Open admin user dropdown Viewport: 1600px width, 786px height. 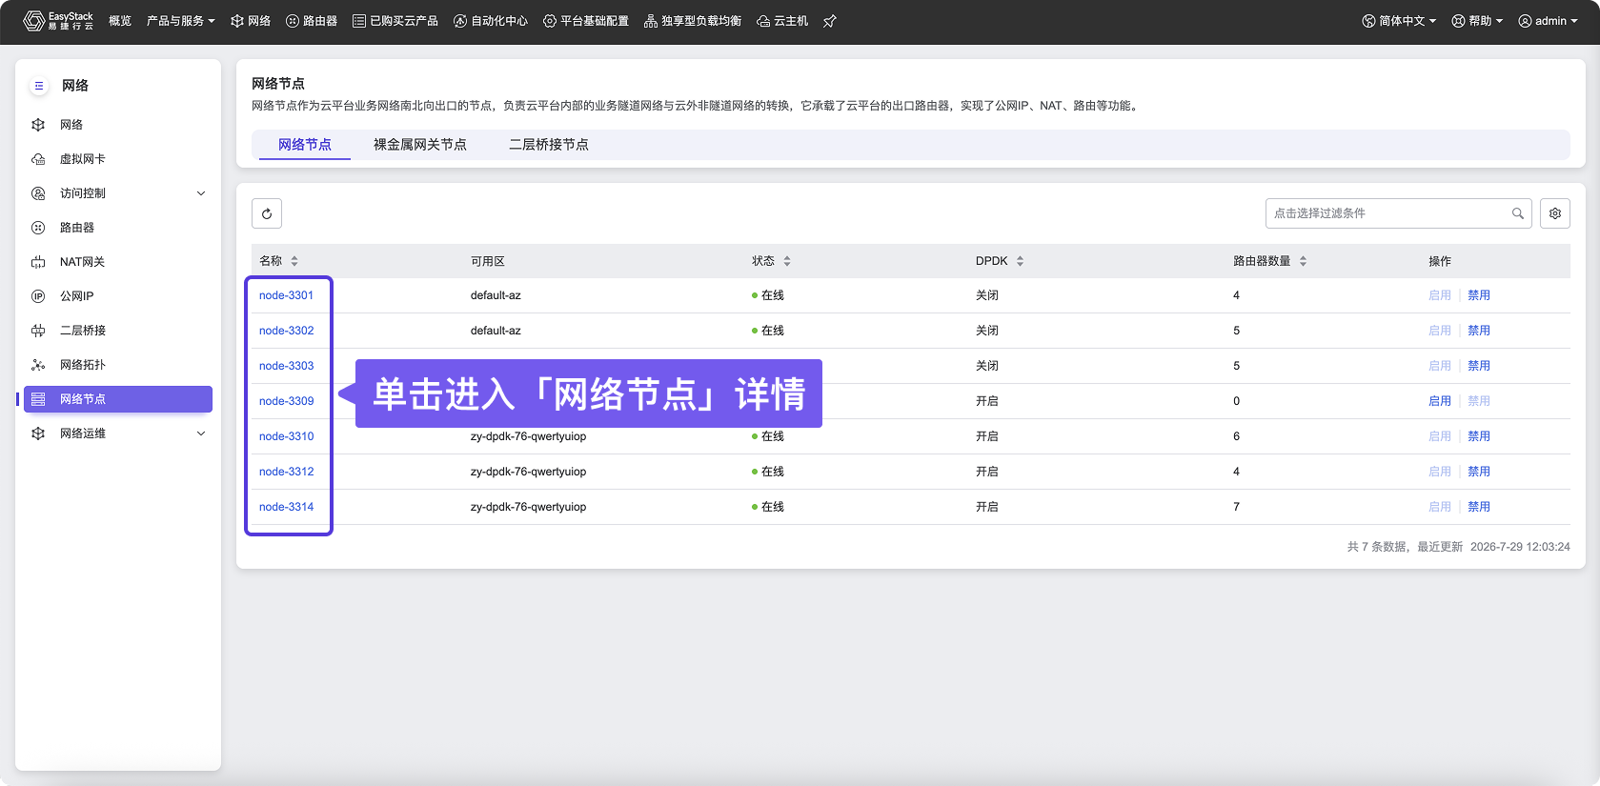[1549, 21]
